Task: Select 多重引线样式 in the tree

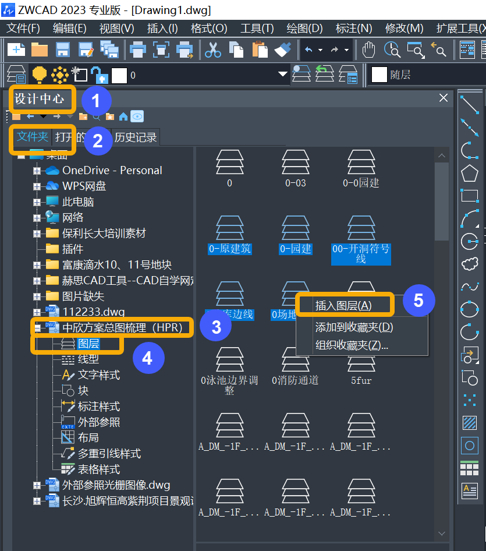Action: (x=109, y=454)
